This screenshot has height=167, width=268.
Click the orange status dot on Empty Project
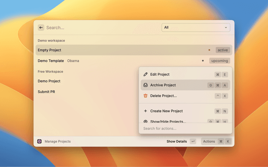click(x=209, y=50)
